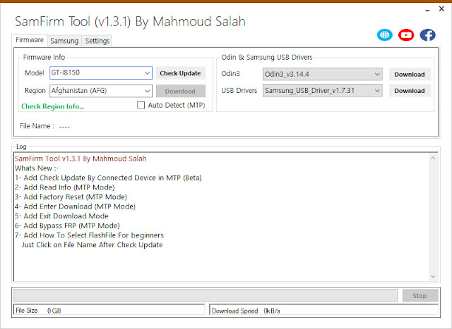The image size is (452, 329).
Task: Click the "Odin3" label
Action: point(230,74)
